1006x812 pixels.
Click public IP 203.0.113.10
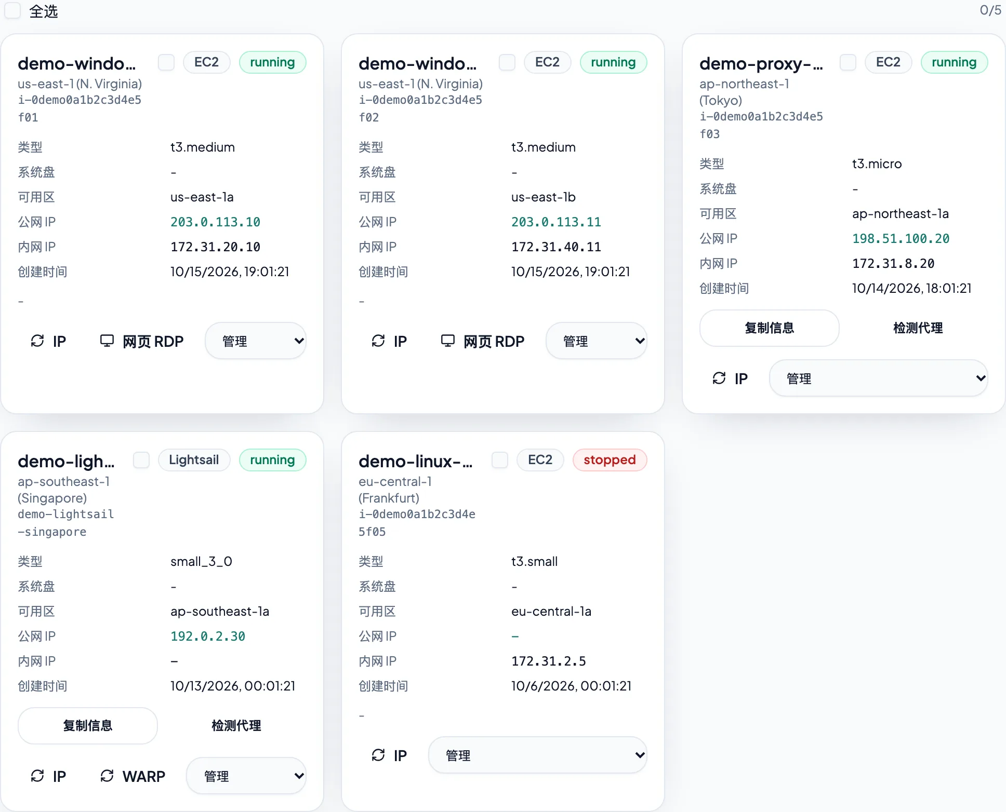click(215, 222)
